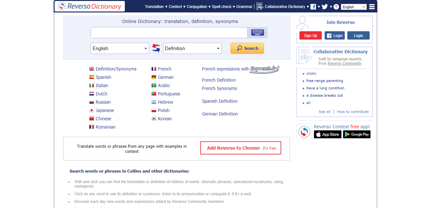Image resolution: width=430 pixels, height=208 pixels.
Task: Follow the Reverso Community link
Action: coord(345,63)
